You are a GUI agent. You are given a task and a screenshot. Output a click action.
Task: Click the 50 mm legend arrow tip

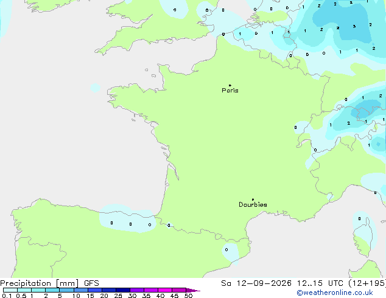[x=195, y=290]
